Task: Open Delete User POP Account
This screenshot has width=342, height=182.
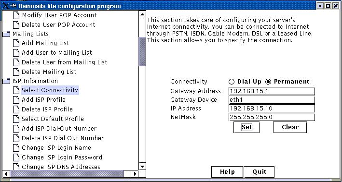Action: pos(58,25)
